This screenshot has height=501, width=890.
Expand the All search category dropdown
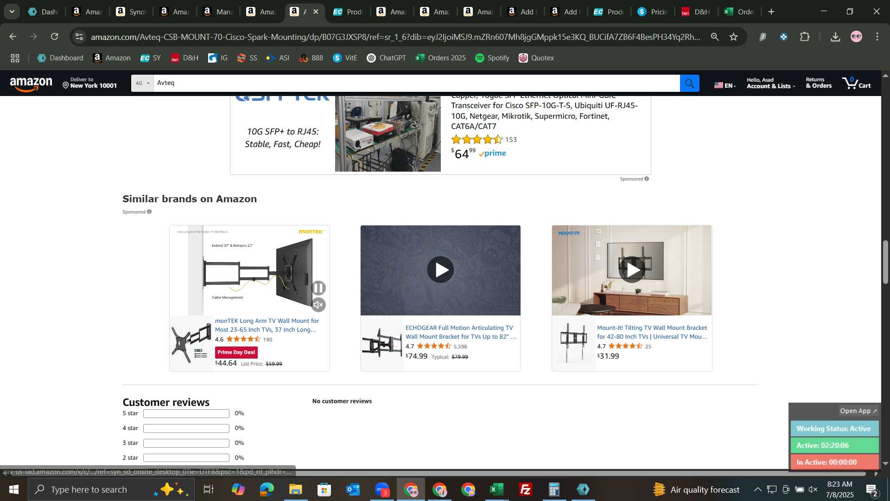coord(142,83)
